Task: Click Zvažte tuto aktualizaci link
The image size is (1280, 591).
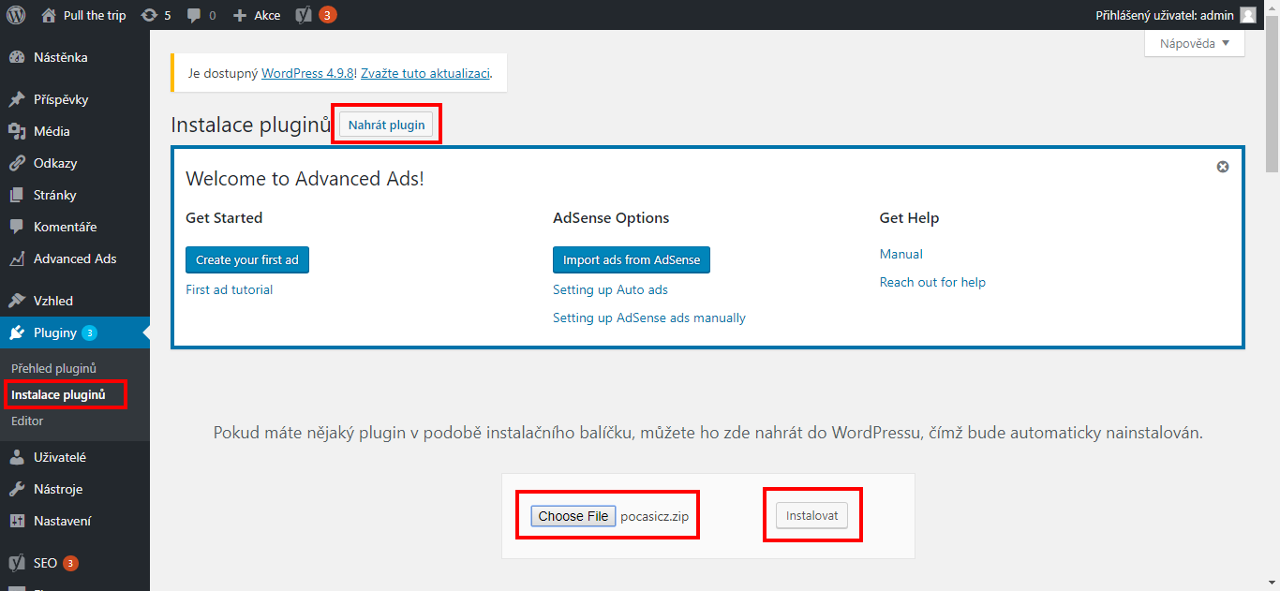Action: [x=425, y=72]
